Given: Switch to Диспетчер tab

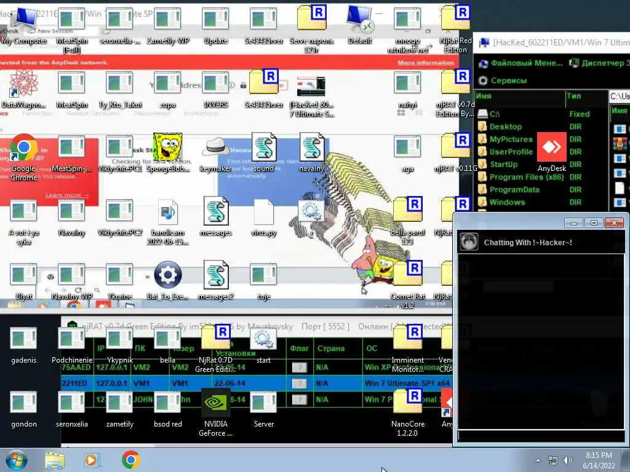Looking at the screenshot, I should 599,63.
